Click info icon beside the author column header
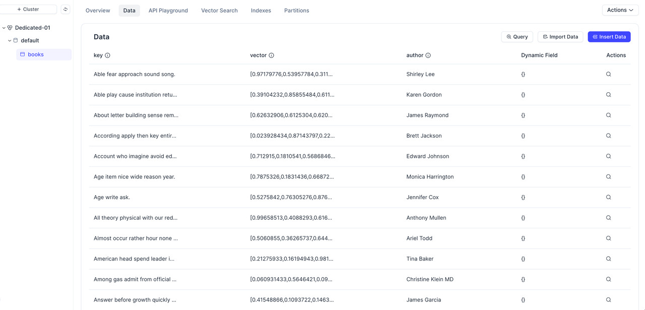Image resolution: width=645 pixels, height=310 pixels. [428, 55]
